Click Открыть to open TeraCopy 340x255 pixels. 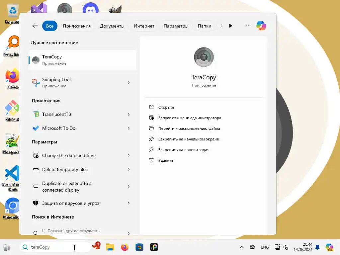pyautogui.click(x=166, y=107)
